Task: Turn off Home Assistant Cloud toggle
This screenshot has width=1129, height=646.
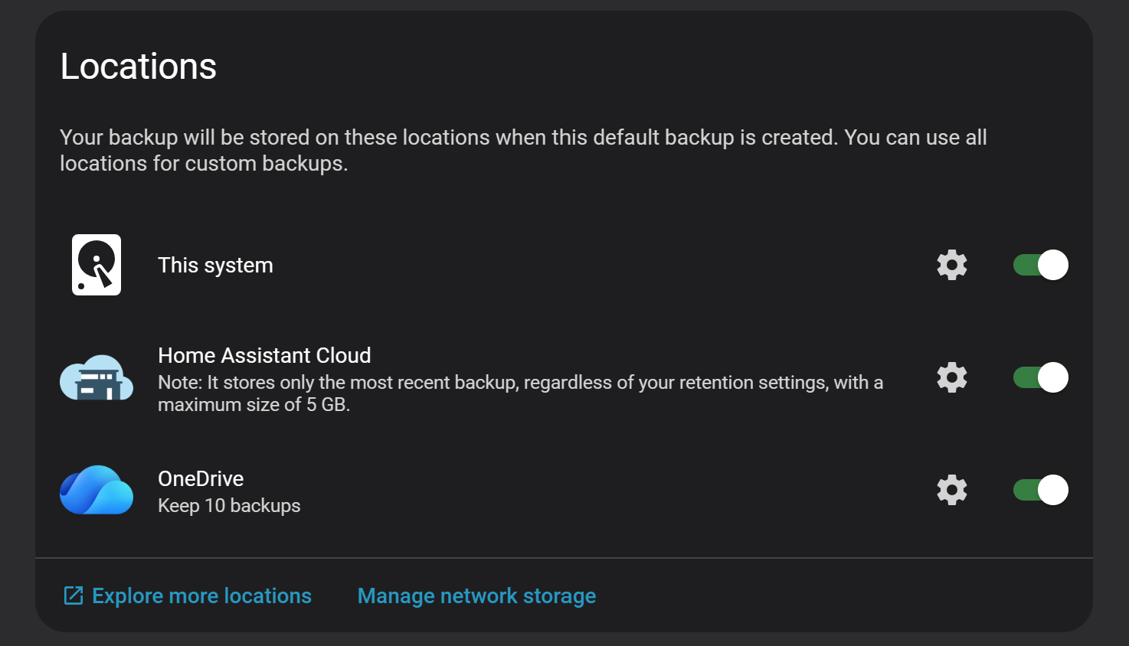Action: (x=1040, y=377)
